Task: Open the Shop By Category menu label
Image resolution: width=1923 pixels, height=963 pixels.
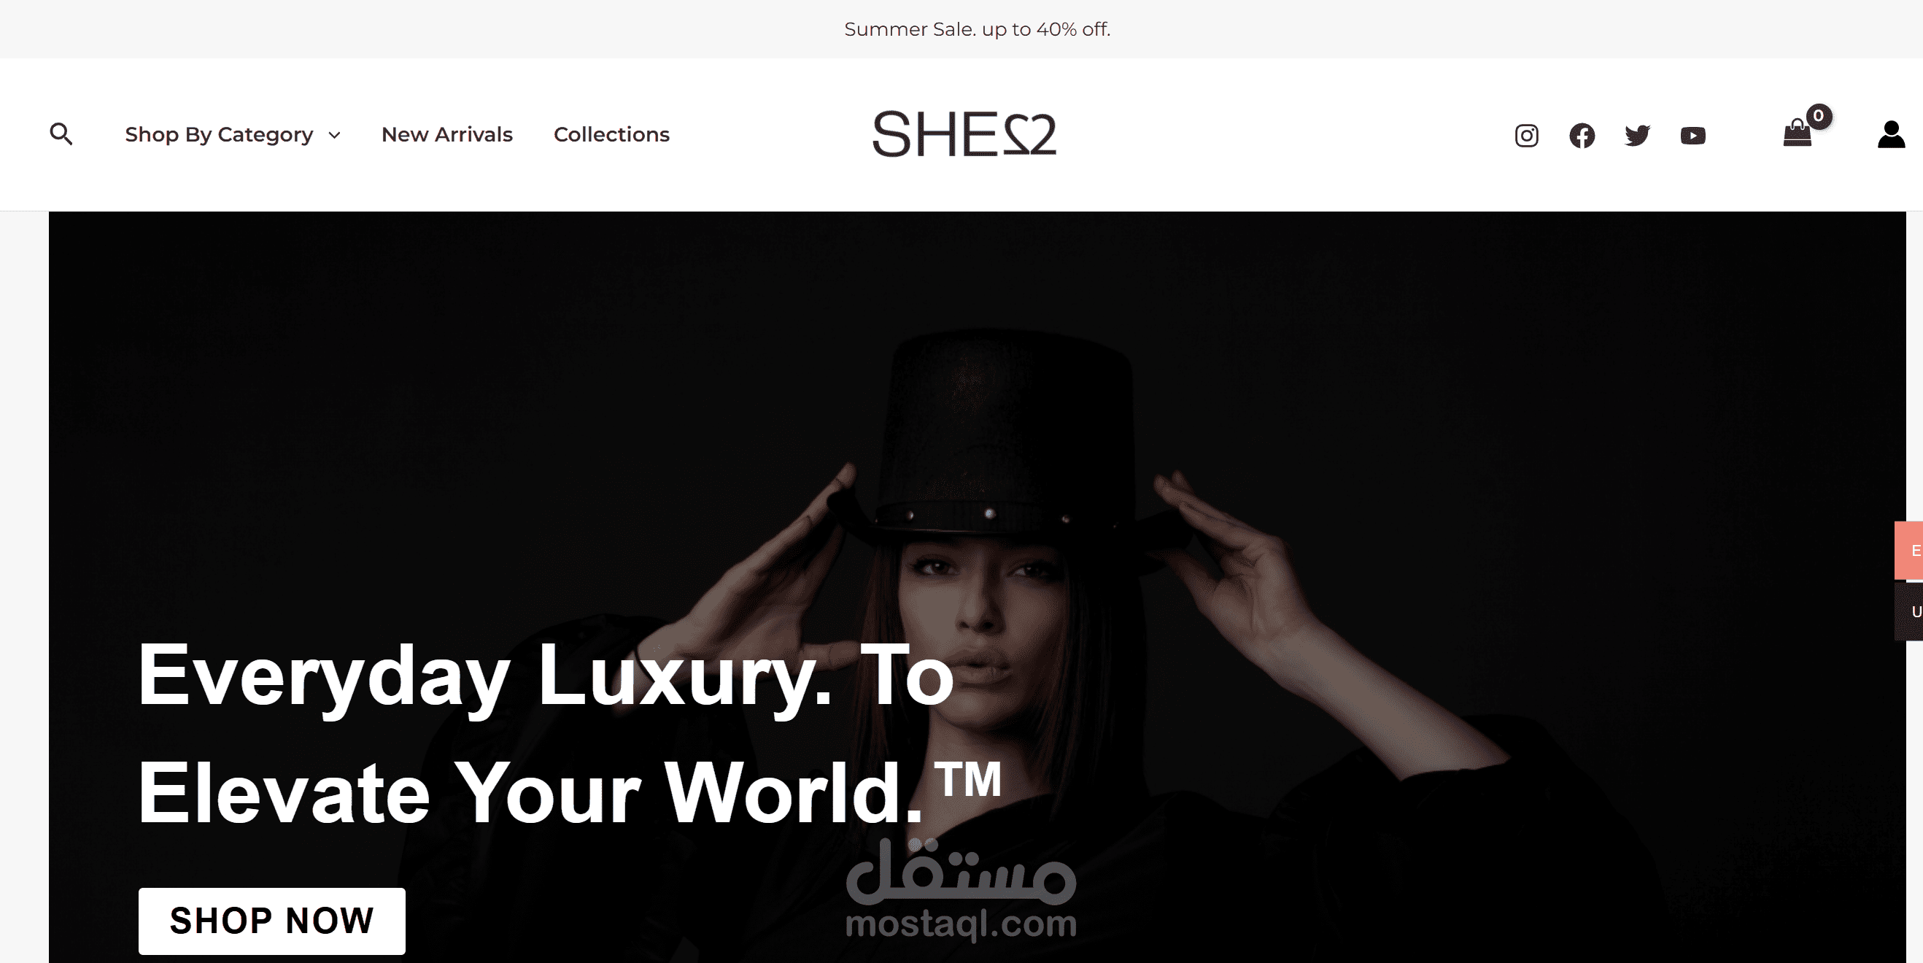Action: [x=219, y=134]
